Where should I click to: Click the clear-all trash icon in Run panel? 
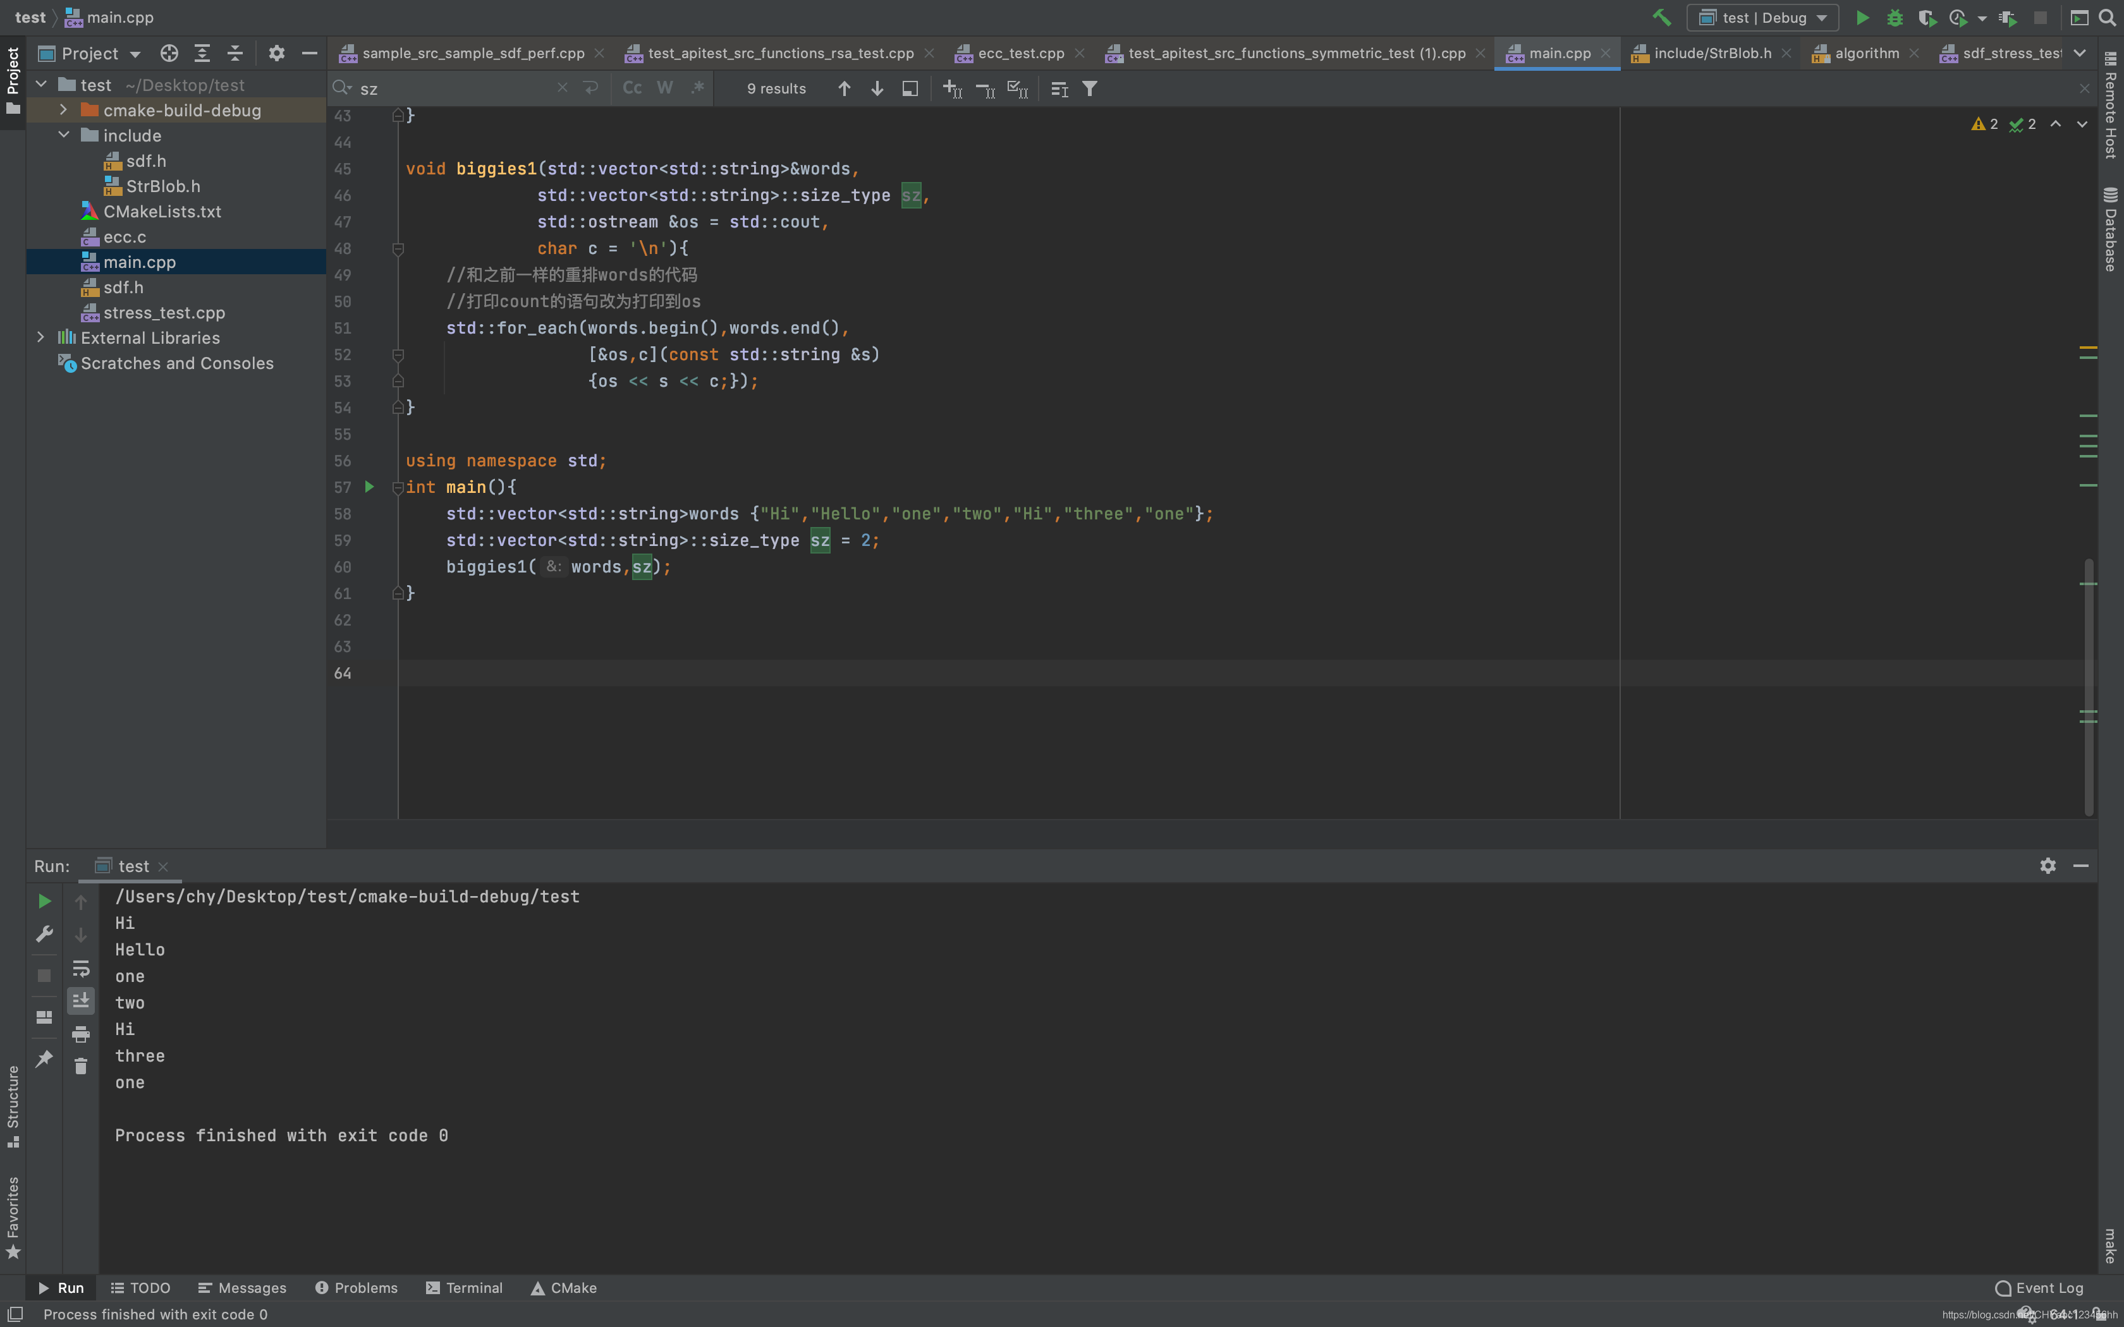pos(81,1067)
